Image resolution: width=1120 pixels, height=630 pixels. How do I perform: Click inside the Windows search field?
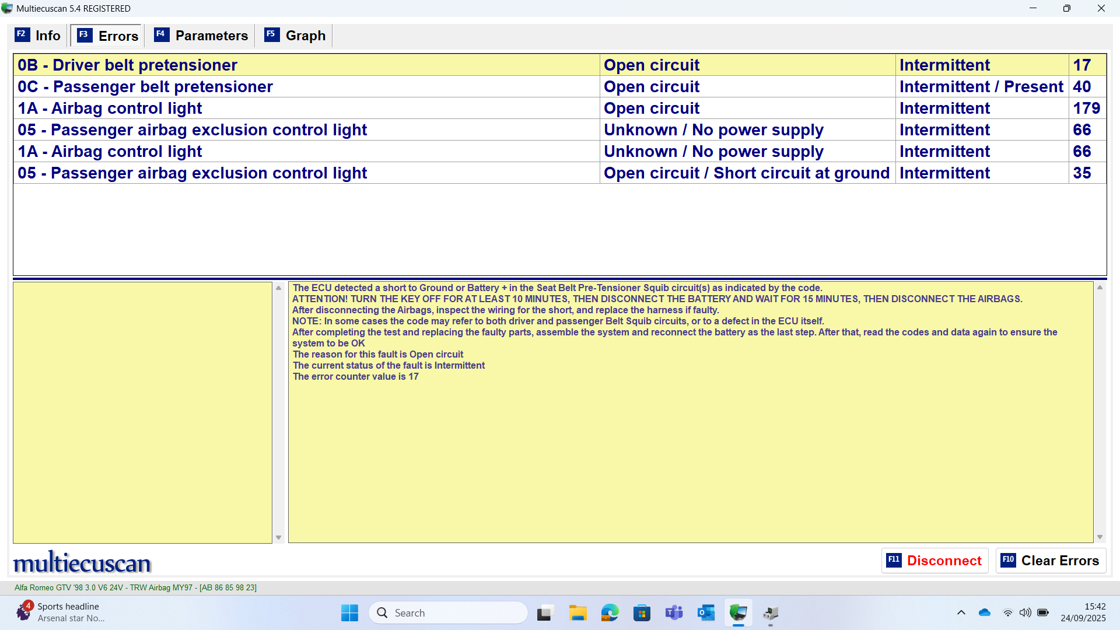[x=448, y=612]
